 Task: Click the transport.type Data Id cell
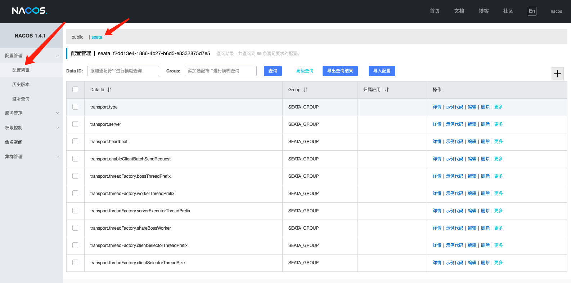coord(183,107)
